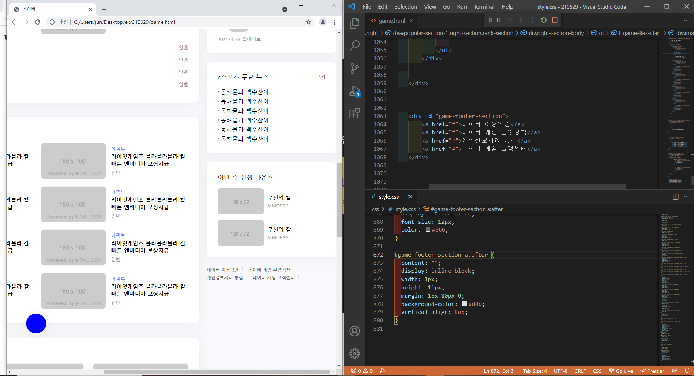
Task: Open more actions for game.html editor group
Action: pyautogui.click(x=687, y=21)
